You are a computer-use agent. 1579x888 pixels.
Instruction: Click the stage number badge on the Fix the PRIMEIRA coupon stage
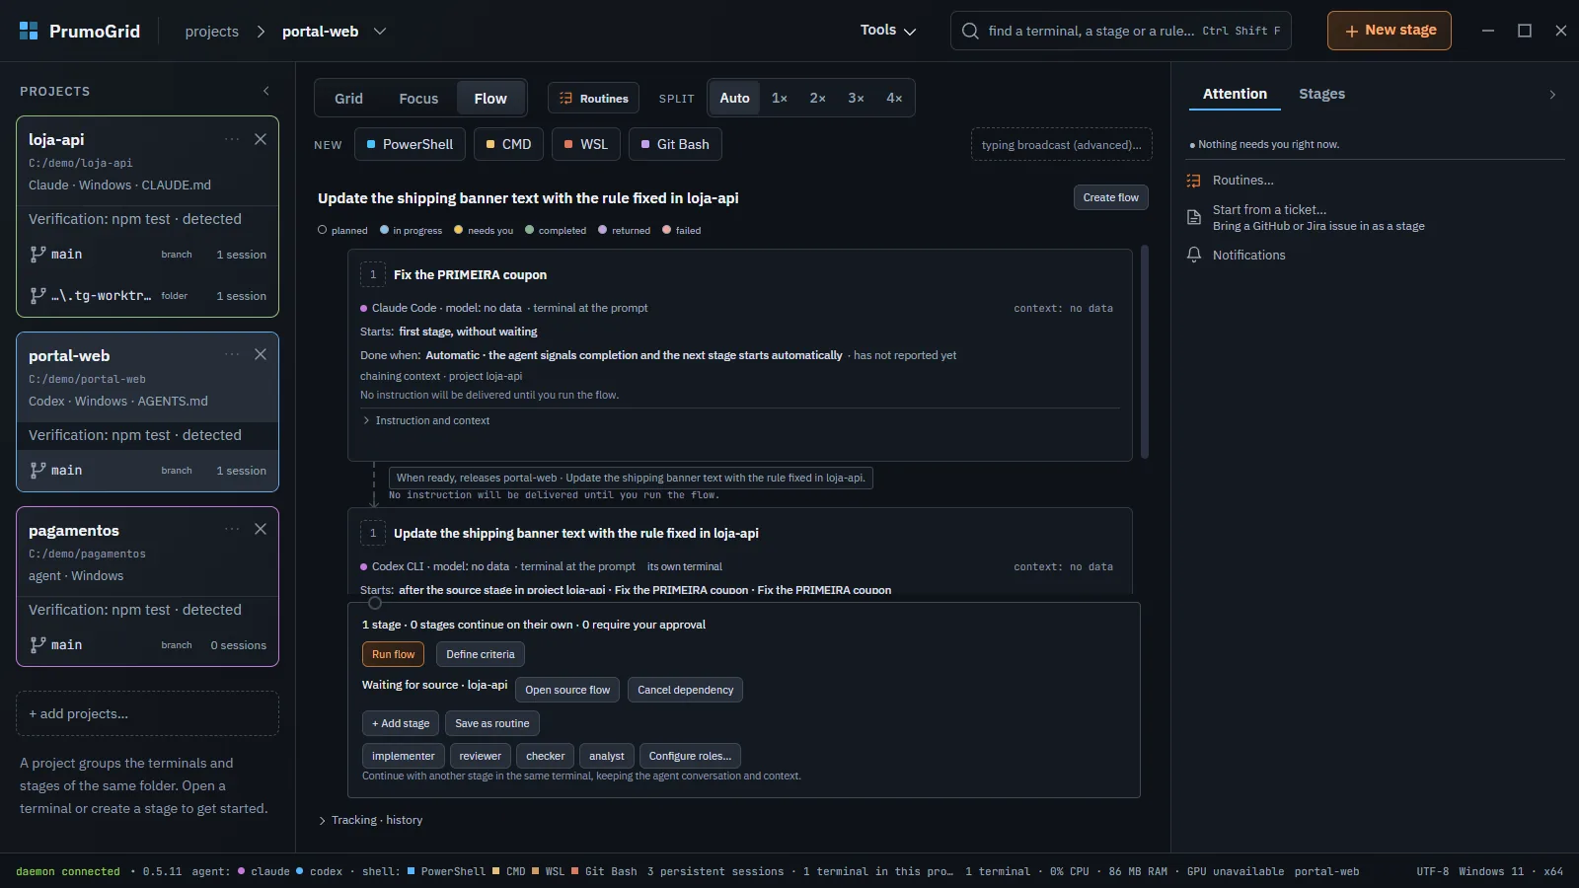pyautogui.click(x=373, y=274)
